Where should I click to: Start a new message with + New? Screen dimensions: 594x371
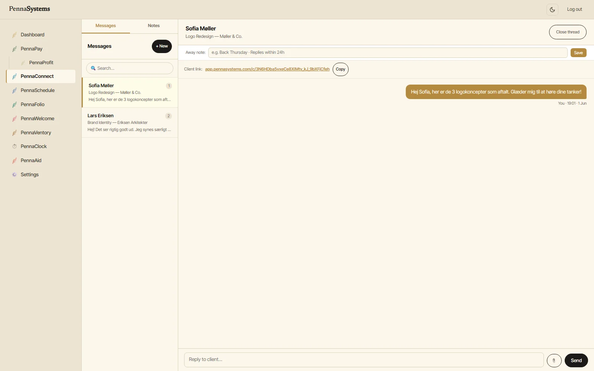coord(162,46)
